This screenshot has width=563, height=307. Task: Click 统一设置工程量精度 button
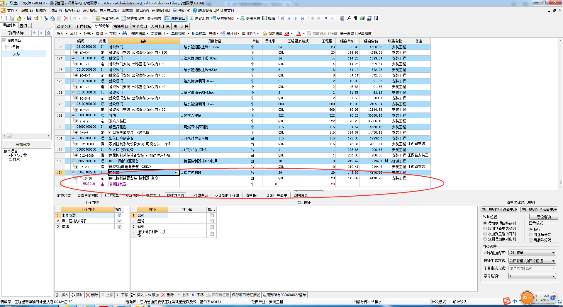tap(355, 33)
